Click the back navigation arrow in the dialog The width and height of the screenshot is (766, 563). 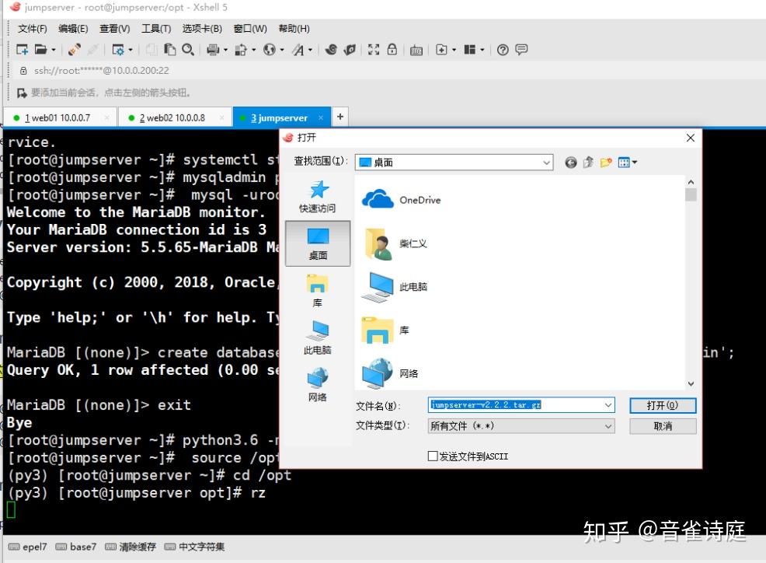coord(570,162)
